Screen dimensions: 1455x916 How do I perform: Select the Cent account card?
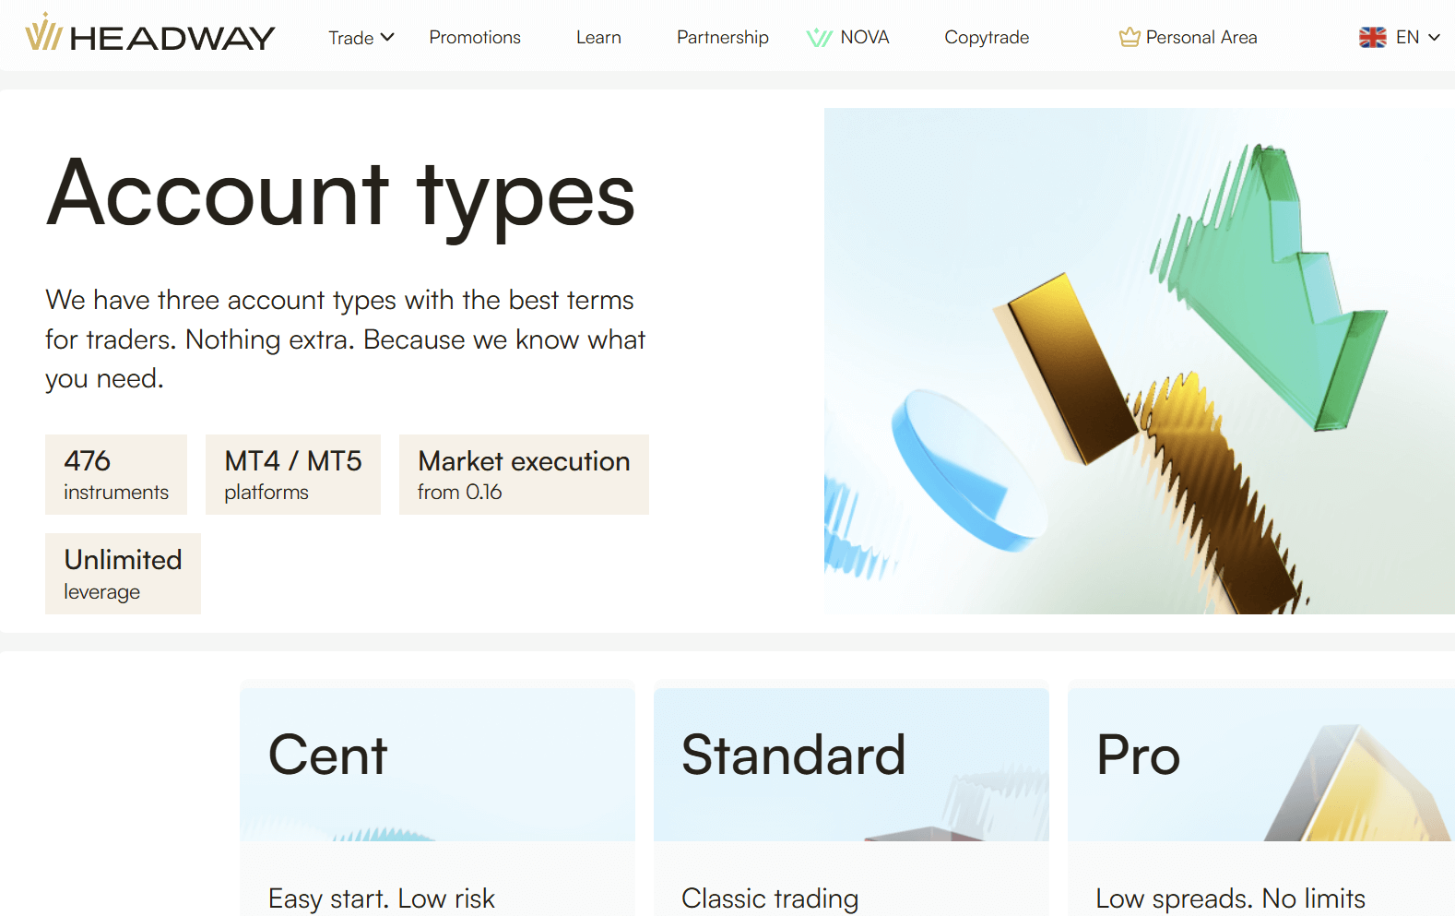click(437, 799)
